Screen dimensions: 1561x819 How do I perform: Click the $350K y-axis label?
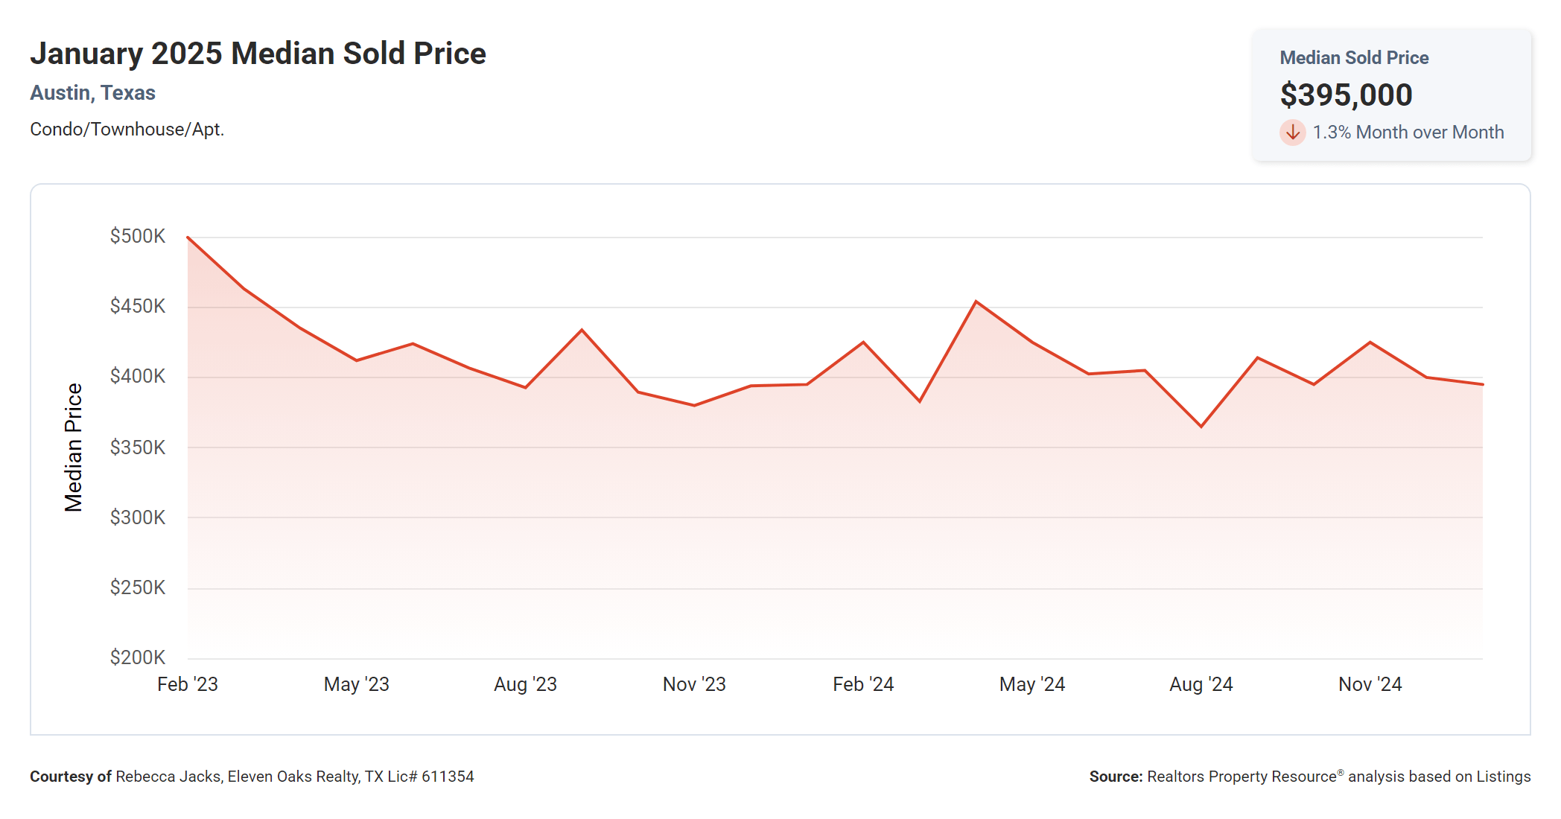137,447
